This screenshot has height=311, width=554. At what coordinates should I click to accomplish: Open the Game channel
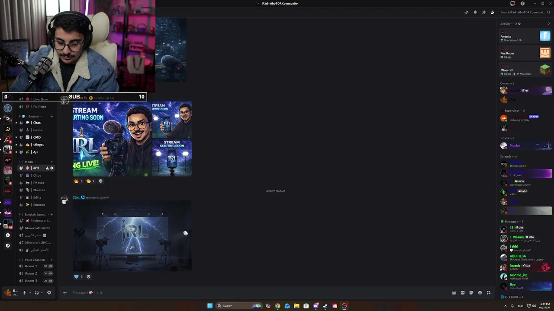tap(36, 130)
